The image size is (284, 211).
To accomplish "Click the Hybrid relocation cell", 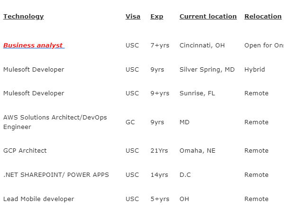I will tap(255, 69).
